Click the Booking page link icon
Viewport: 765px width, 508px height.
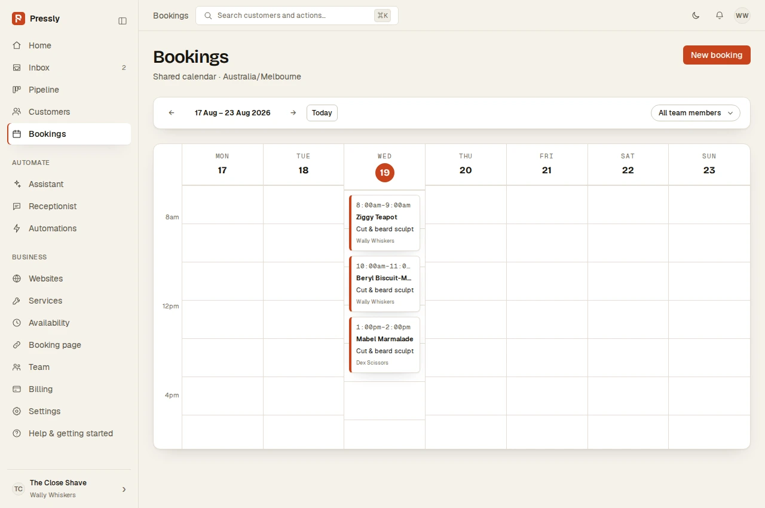17,345
